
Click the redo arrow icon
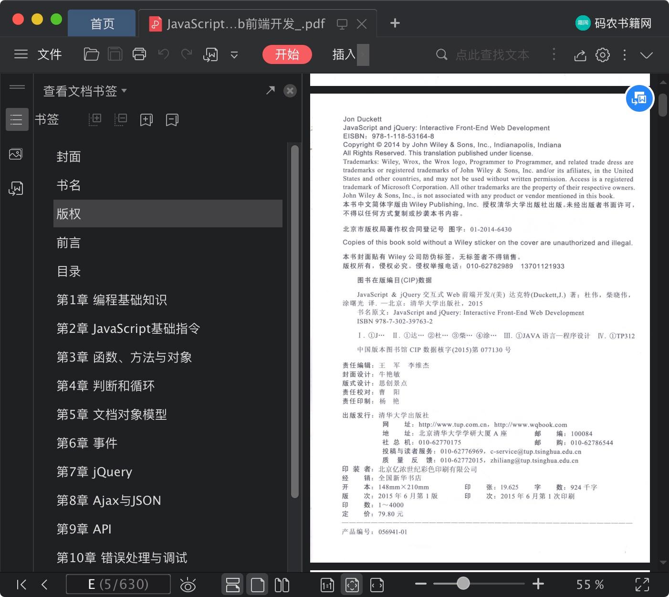point(187,54)
